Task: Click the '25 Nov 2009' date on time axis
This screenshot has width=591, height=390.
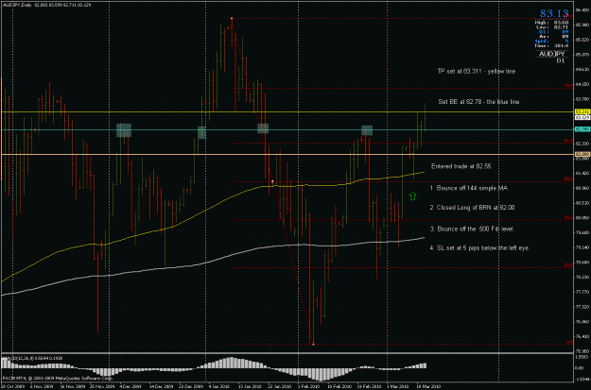Action: point(102,386)
